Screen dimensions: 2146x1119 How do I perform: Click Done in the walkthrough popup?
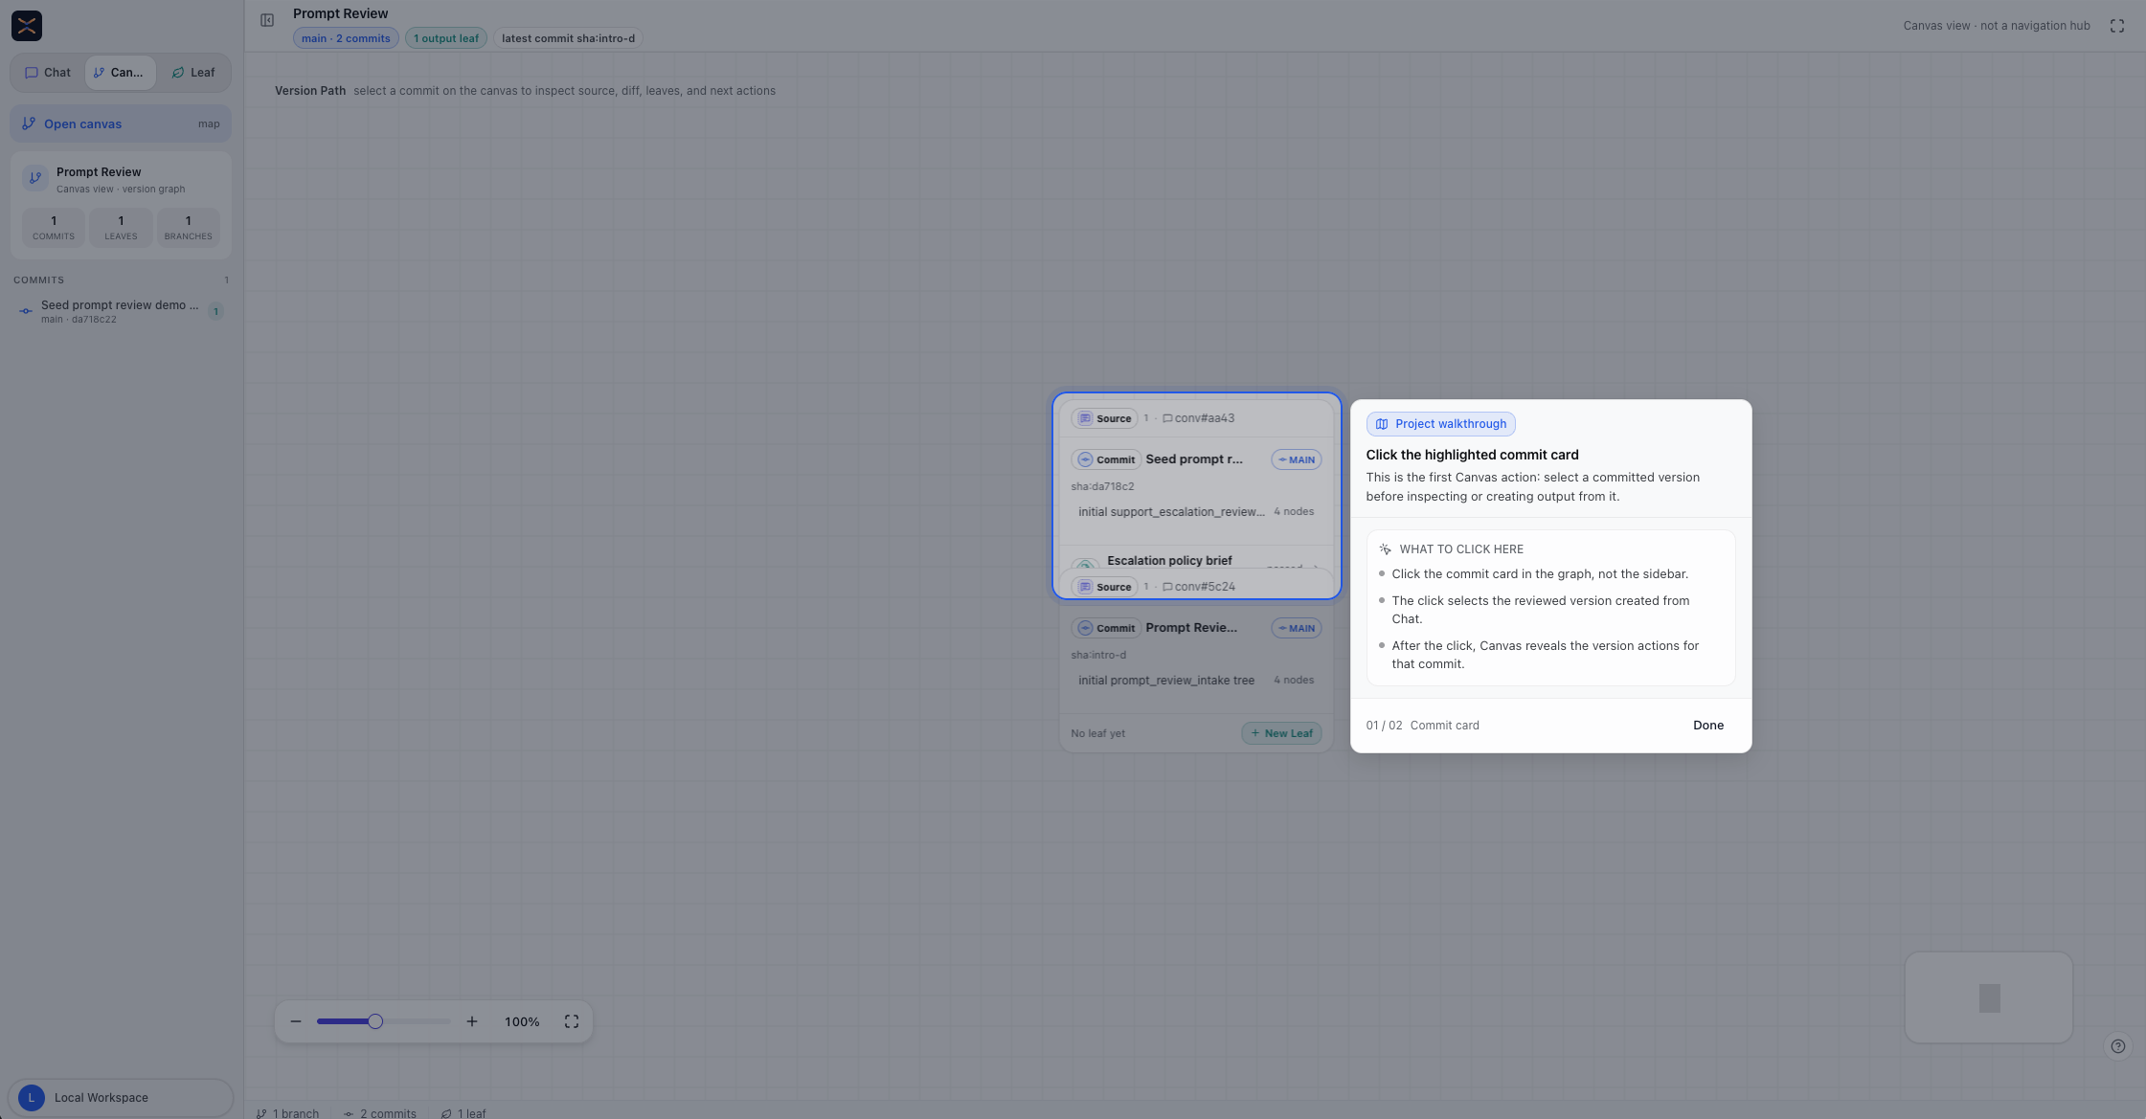click(x=1708, y=726)
